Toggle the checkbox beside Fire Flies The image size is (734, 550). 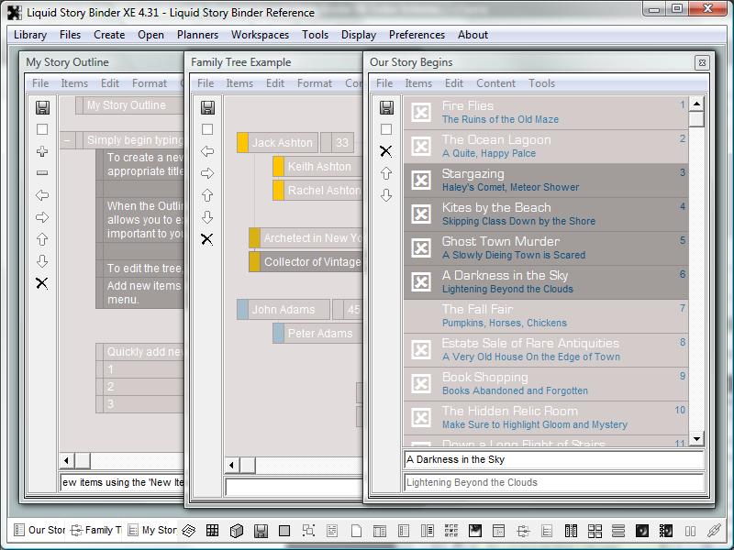coord(421,113)
